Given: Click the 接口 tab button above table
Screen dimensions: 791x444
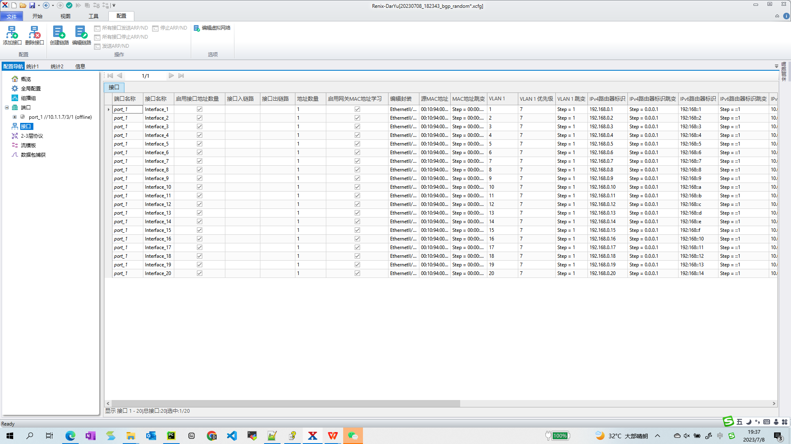Looking at the screenshot, I should coord(114,87).
